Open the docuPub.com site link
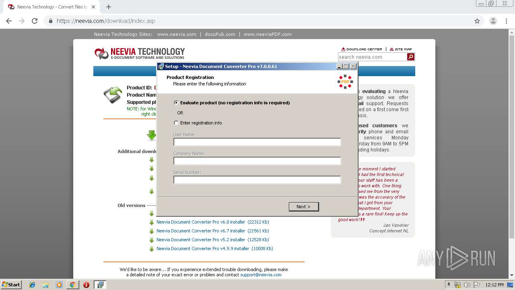The image size is (515, 290). [220, 34]
